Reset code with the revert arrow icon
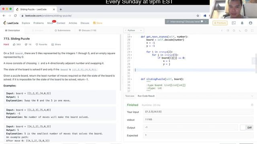This screenshot has width=257, height=144. coord(234,30)
